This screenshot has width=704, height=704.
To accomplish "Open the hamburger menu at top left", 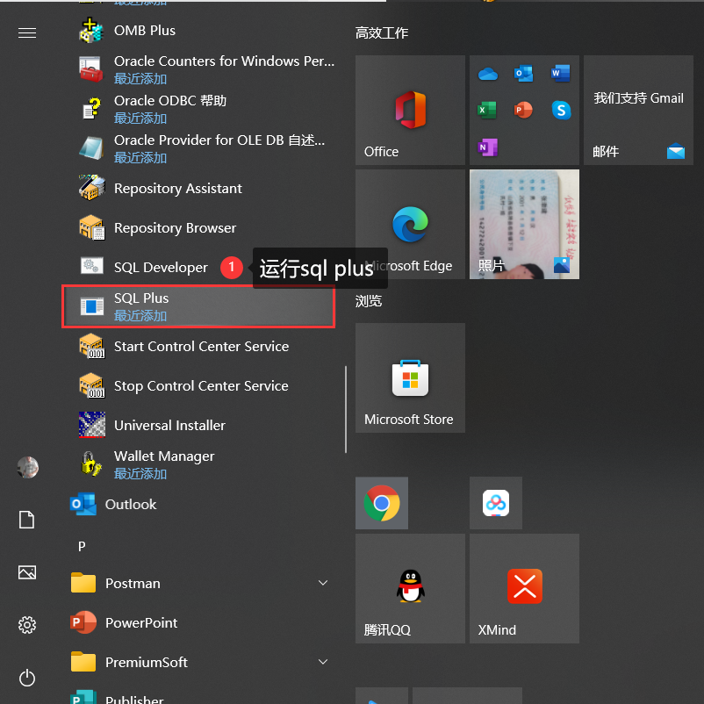I will click(27, 32).
